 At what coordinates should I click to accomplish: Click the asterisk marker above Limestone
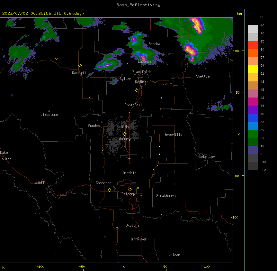(x=49, y=111)
